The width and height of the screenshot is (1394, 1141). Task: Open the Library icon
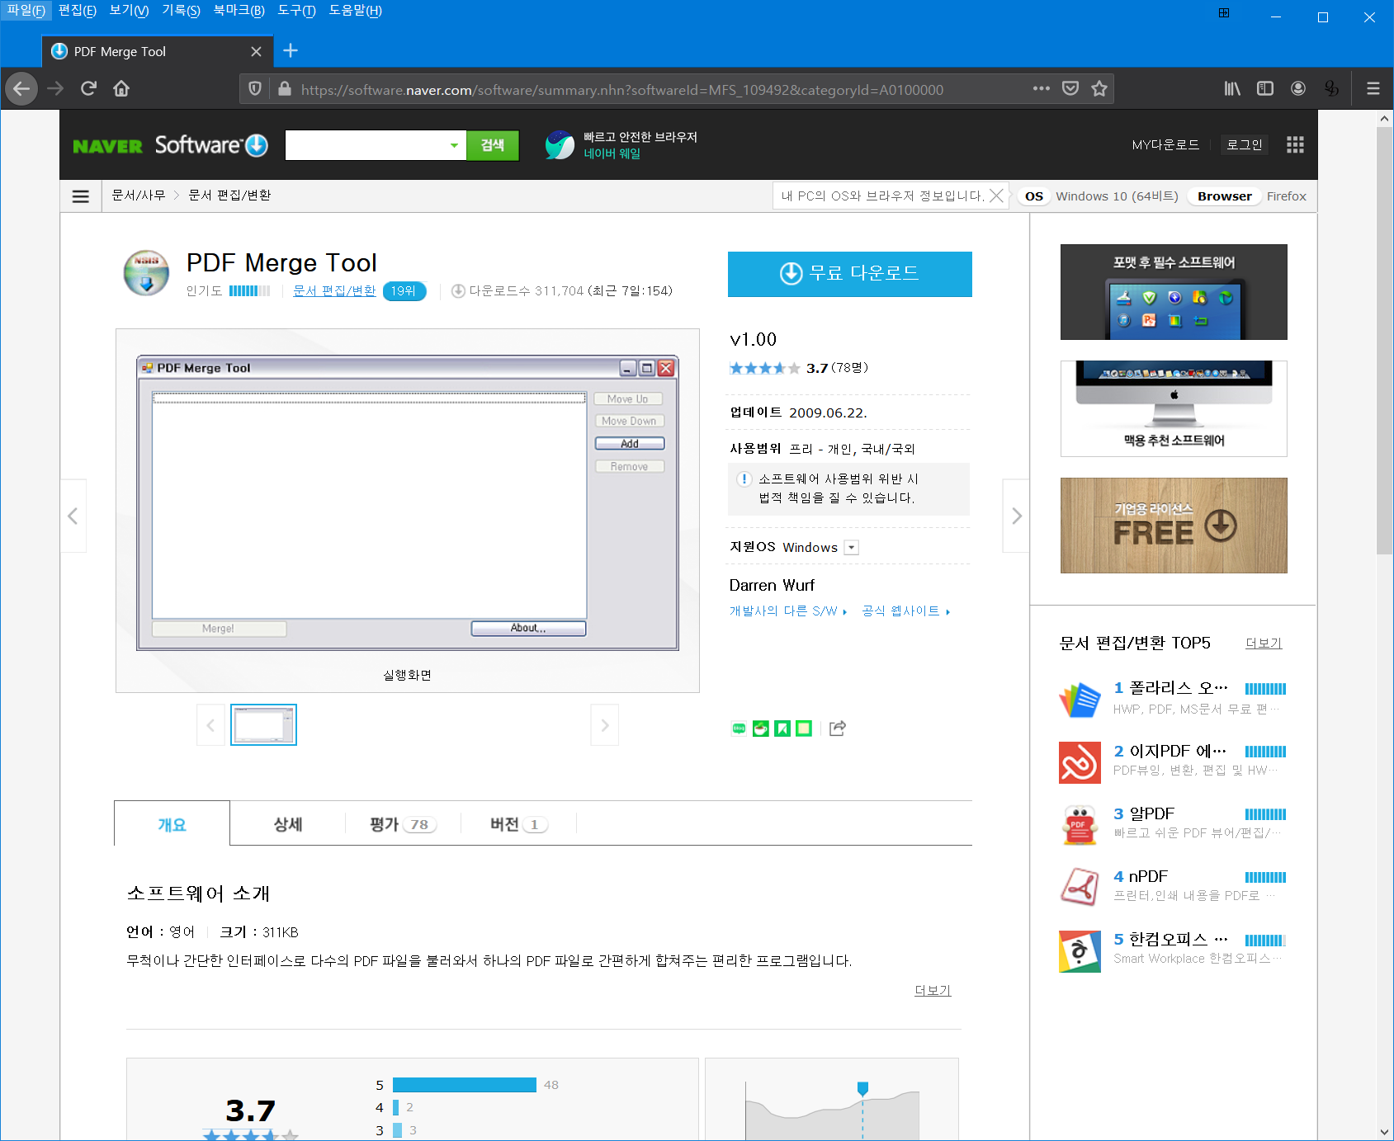(x=1232, y=88)
